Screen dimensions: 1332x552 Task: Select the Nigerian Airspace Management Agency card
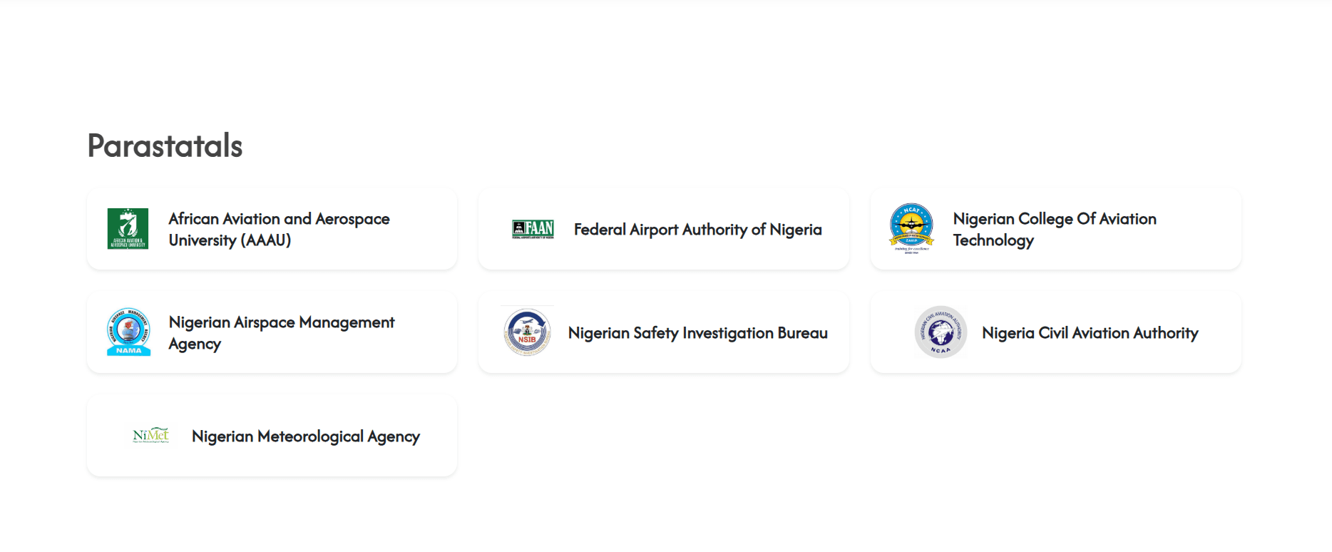click(272, 360)
